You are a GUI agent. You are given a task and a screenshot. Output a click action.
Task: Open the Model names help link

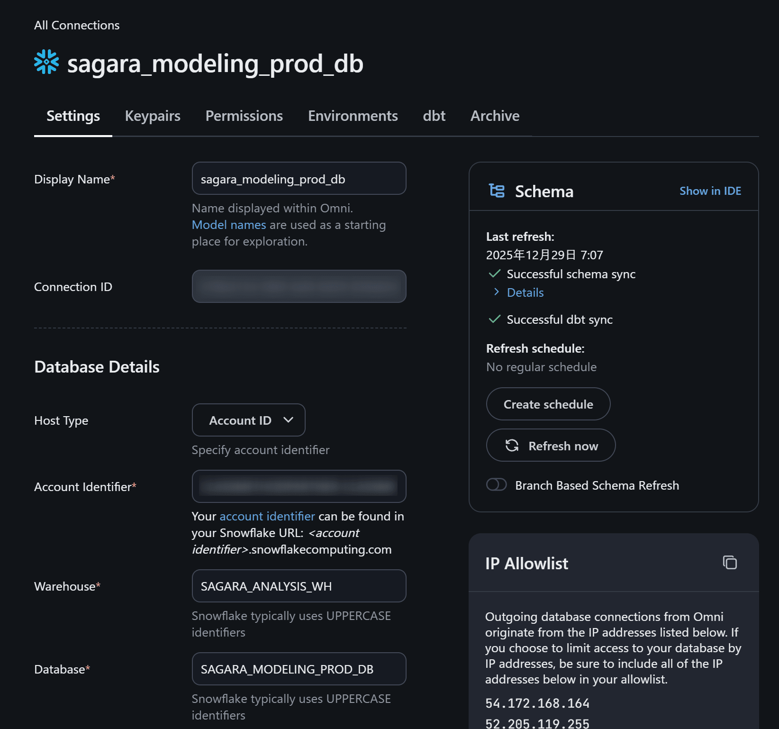[x=229, y=225]
